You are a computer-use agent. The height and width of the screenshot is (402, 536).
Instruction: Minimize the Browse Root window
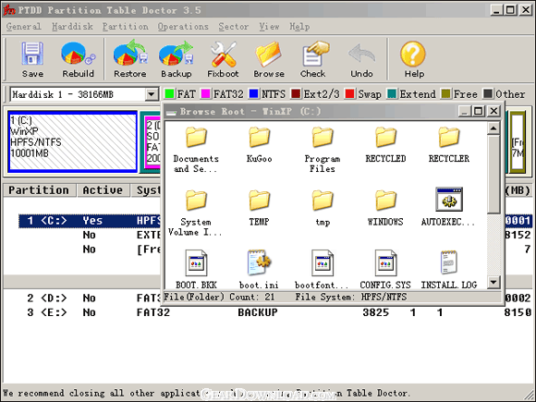tap(464, 111)
